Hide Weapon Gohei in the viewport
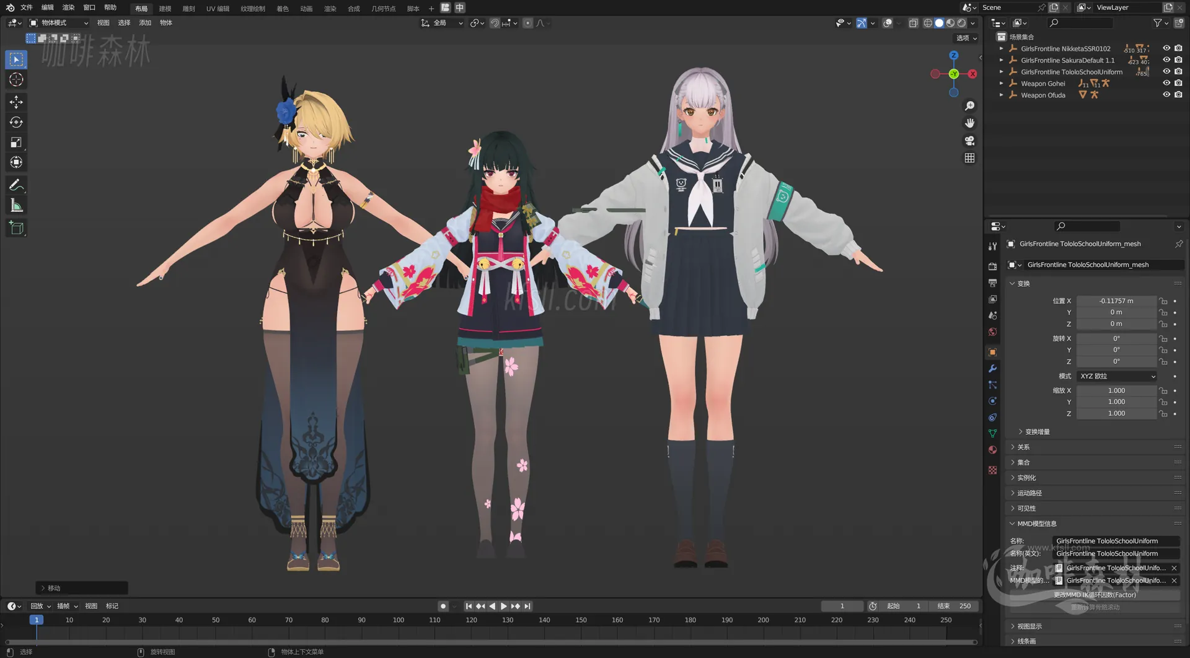This screenshot has width=1190, height=658. coord(1167,83)
